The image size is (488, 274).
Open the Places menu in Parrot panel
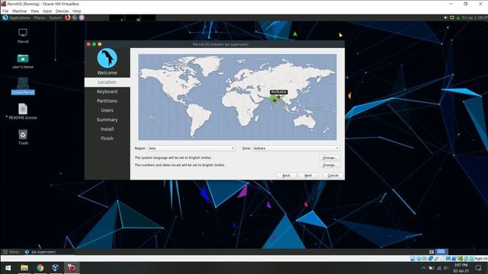click(40, 18)
